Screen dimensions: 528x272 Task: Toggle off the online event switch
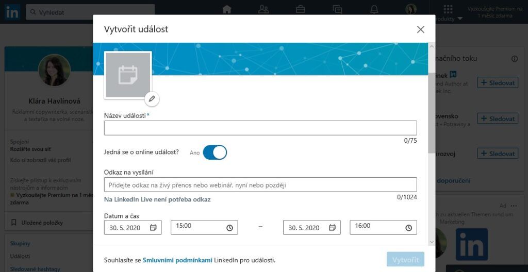click(x=214, y=152)
